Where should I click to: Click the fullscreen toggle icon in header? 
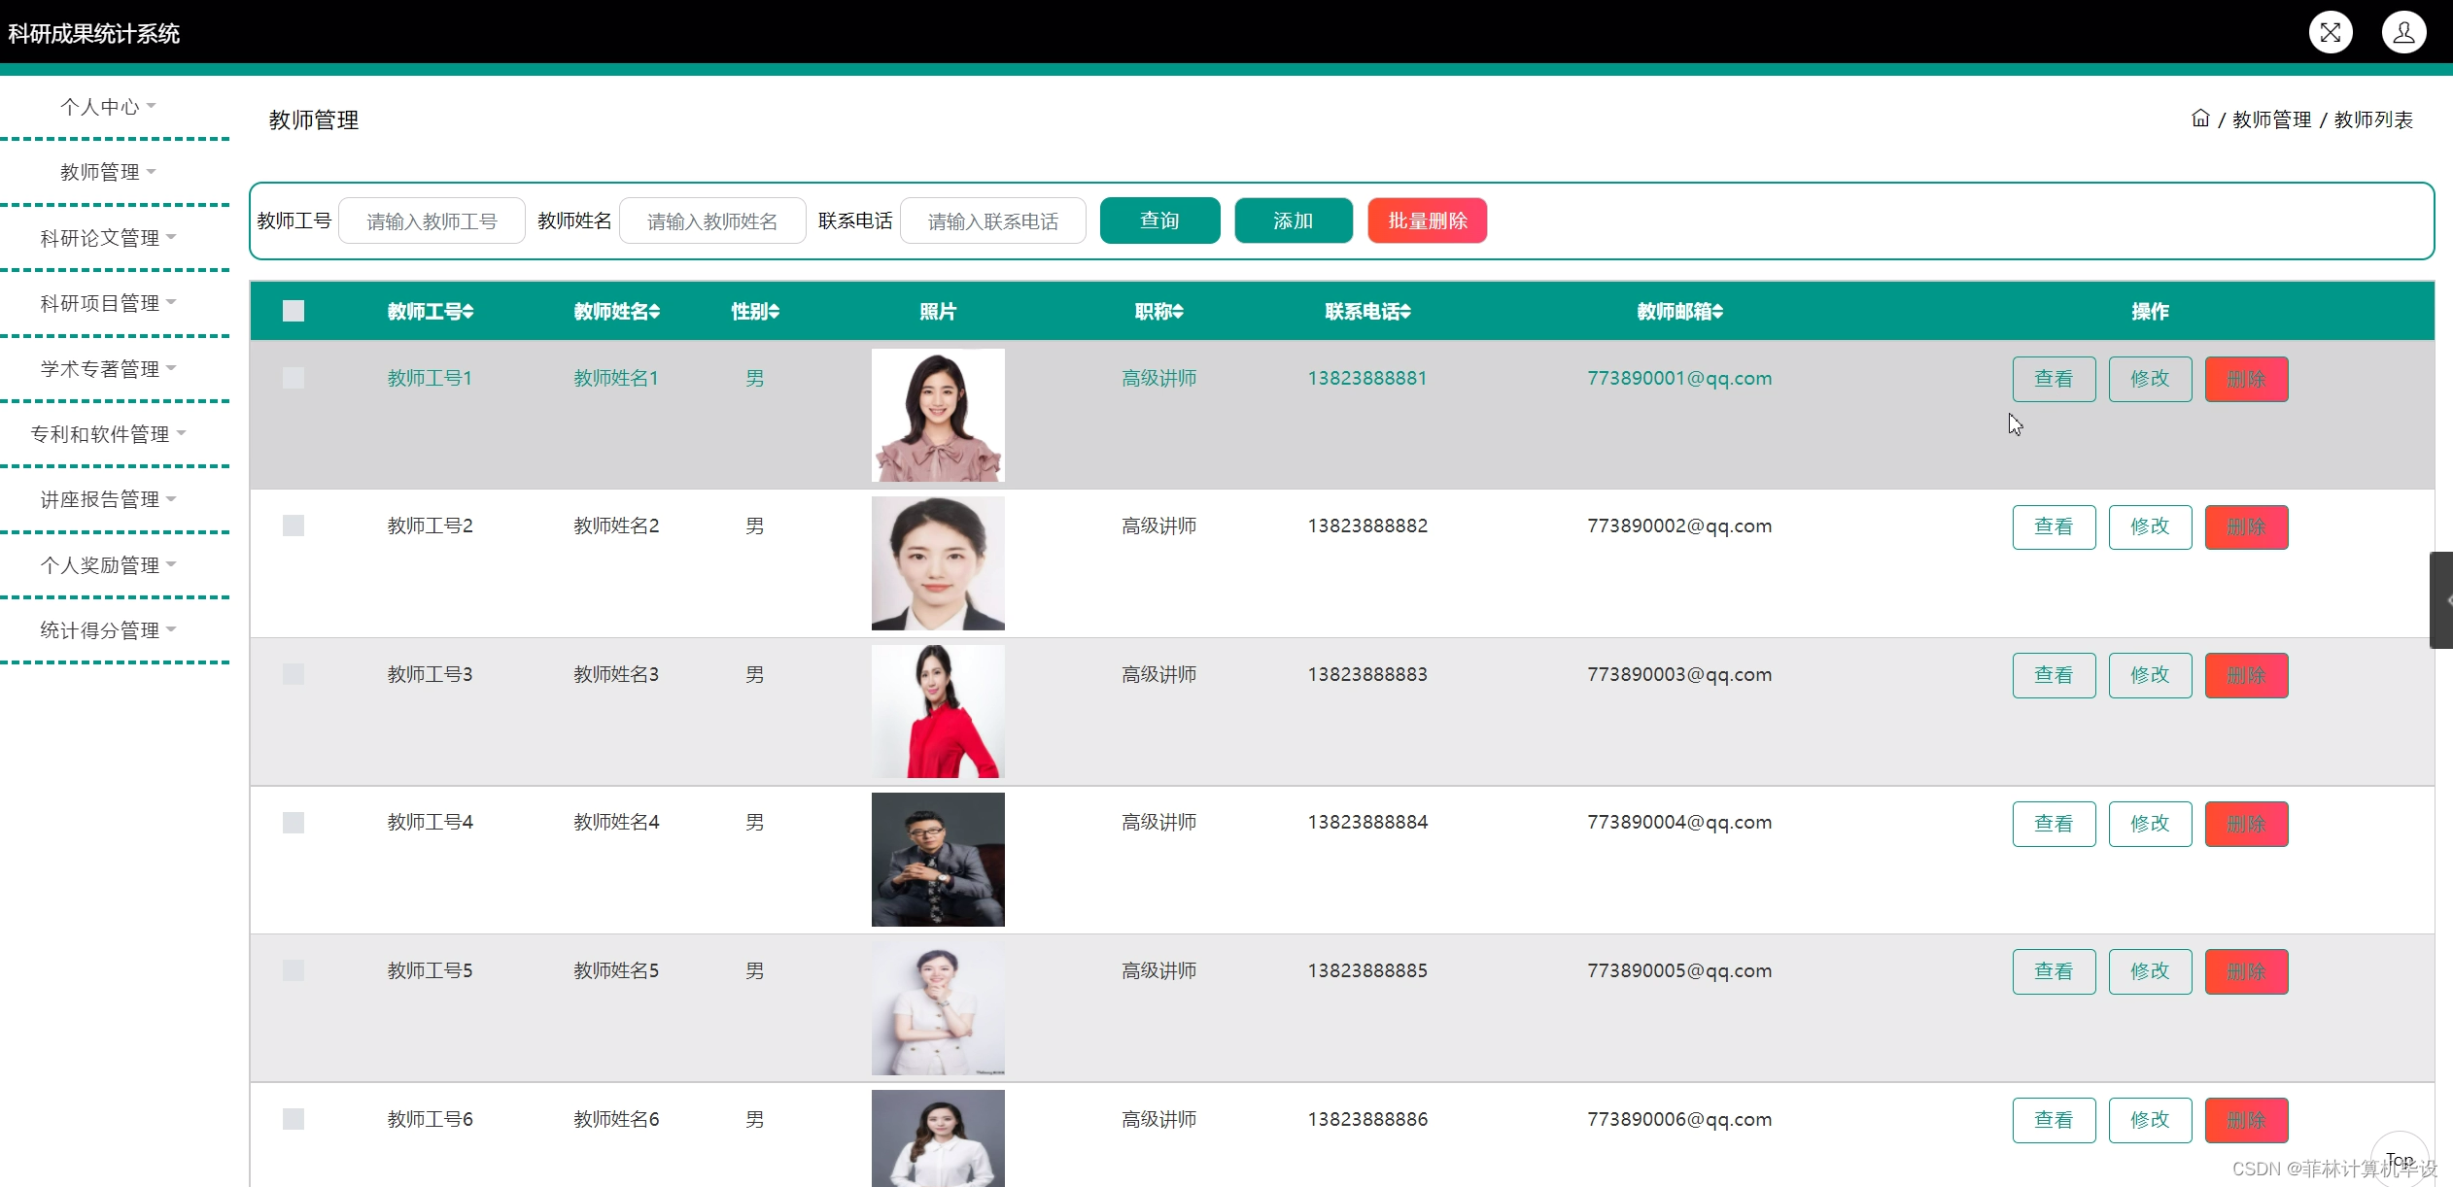[x=2330, y=33]
